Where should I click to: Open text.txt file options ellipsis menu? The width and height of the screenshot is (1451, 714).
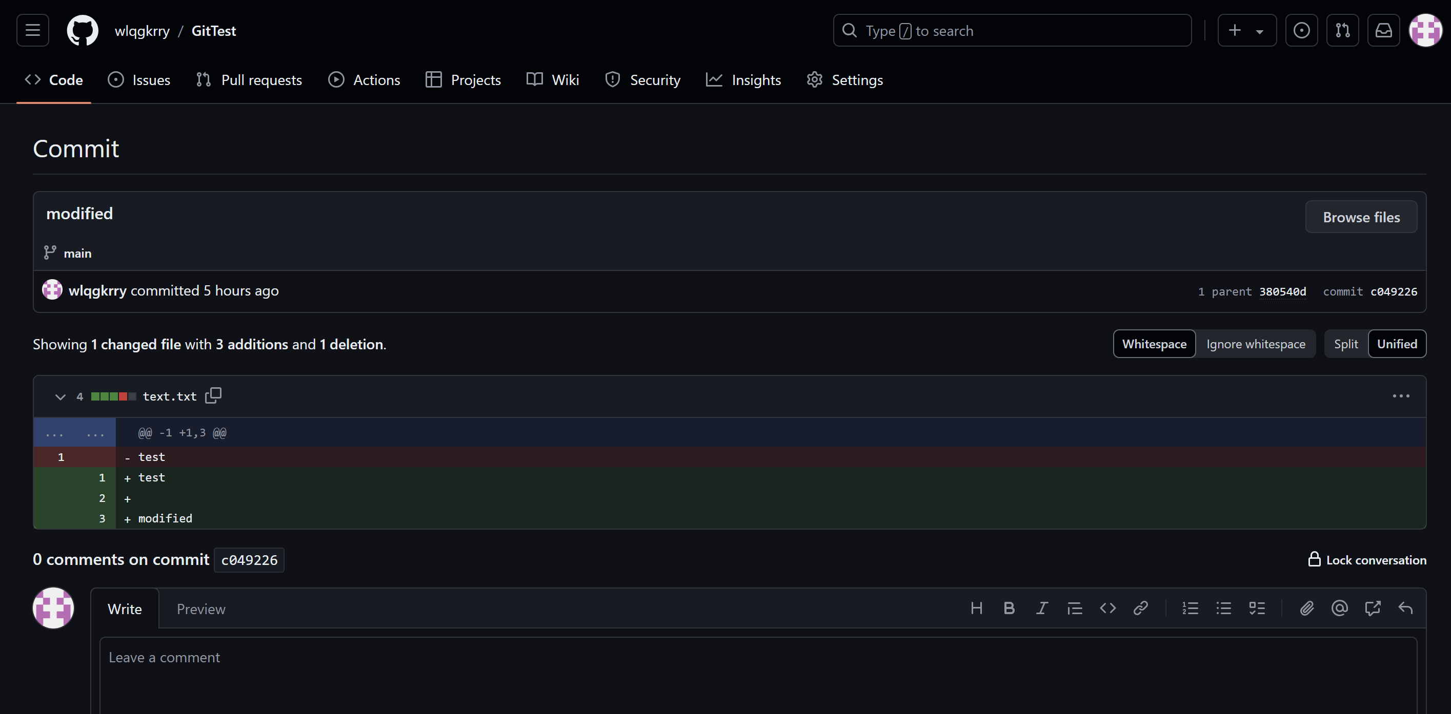1401,396
